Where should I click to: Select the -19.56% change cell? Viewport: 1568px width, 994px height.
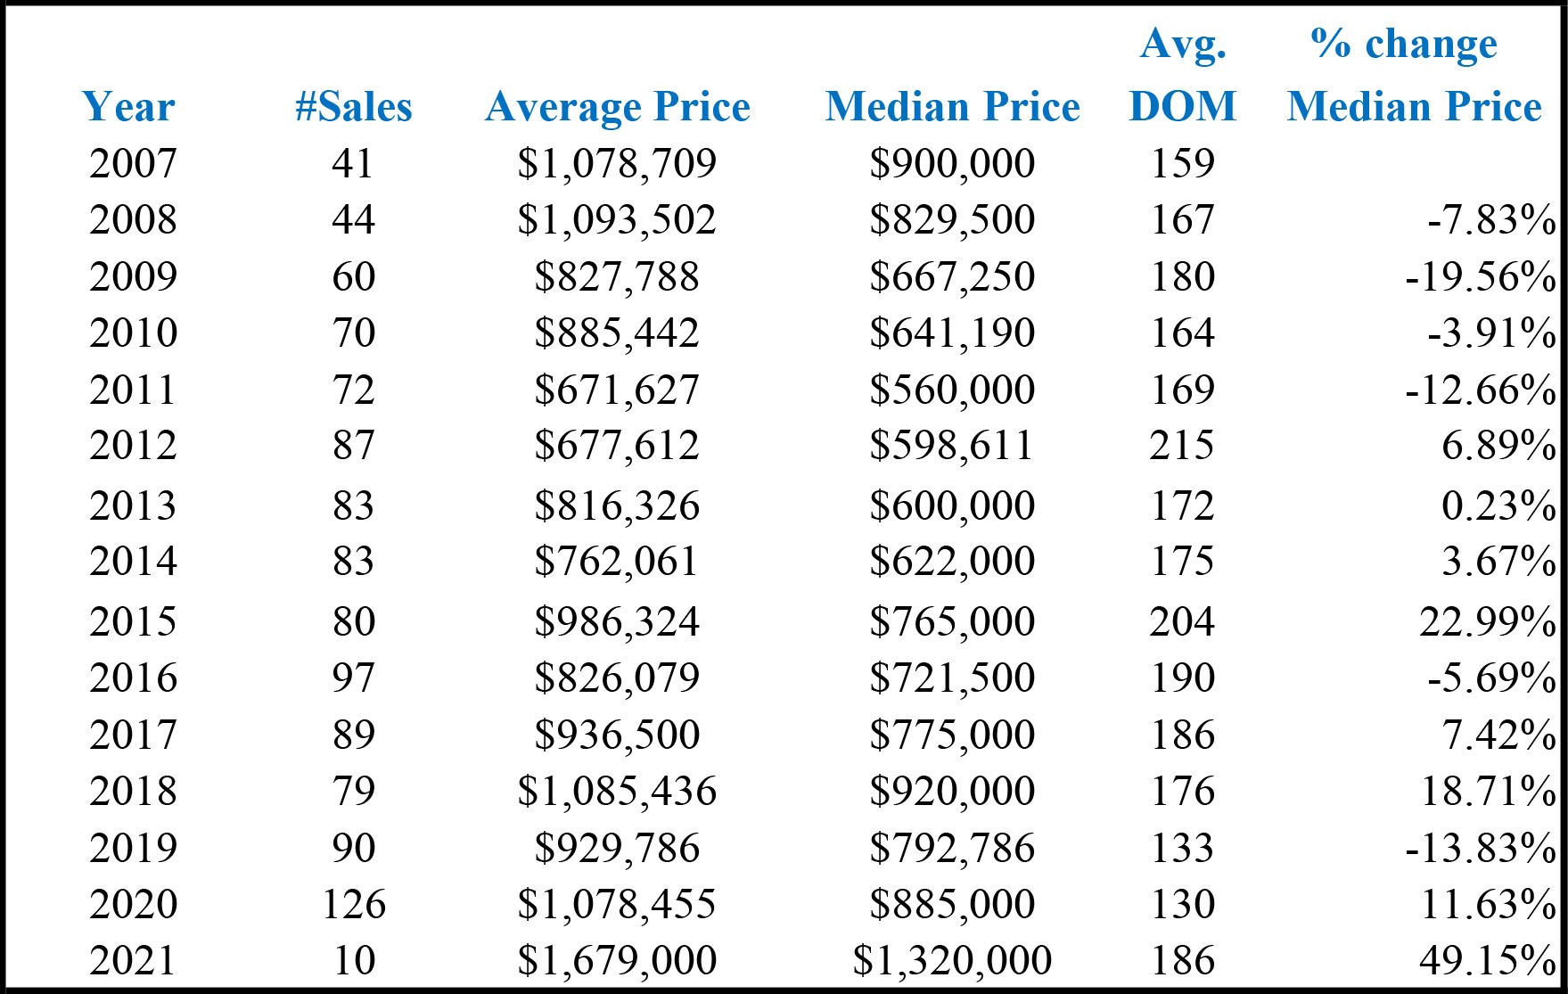tap(1481, 276)
